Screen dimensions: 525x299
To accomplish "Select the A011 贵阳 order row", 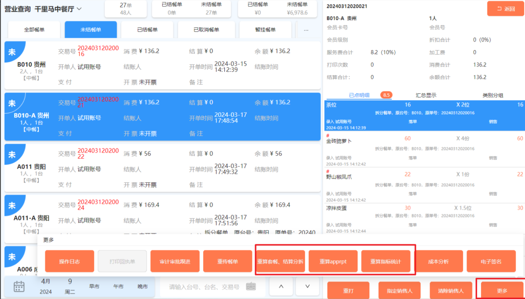I will coord(162,168).
